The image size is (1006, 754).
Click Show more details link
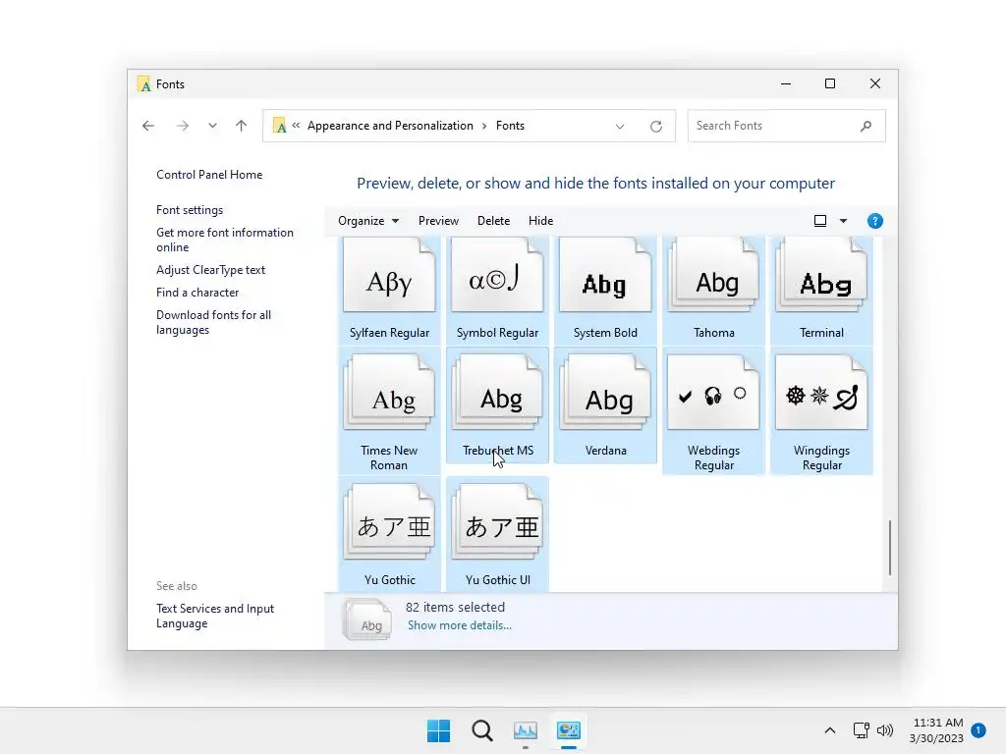pyautogui.click(x=460, y=625)
